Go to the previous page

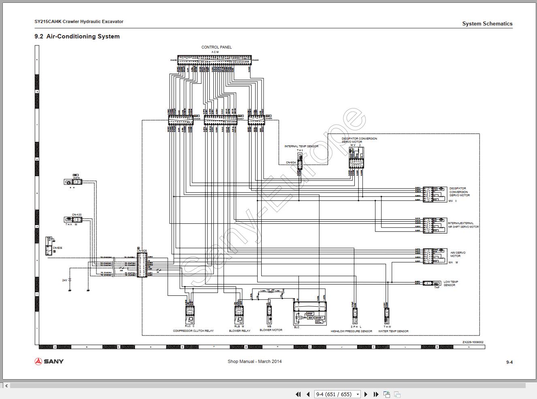[x=308, y=394]
